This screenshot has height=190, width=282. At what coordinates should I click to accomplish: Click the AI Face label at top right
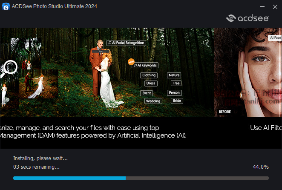275,37
